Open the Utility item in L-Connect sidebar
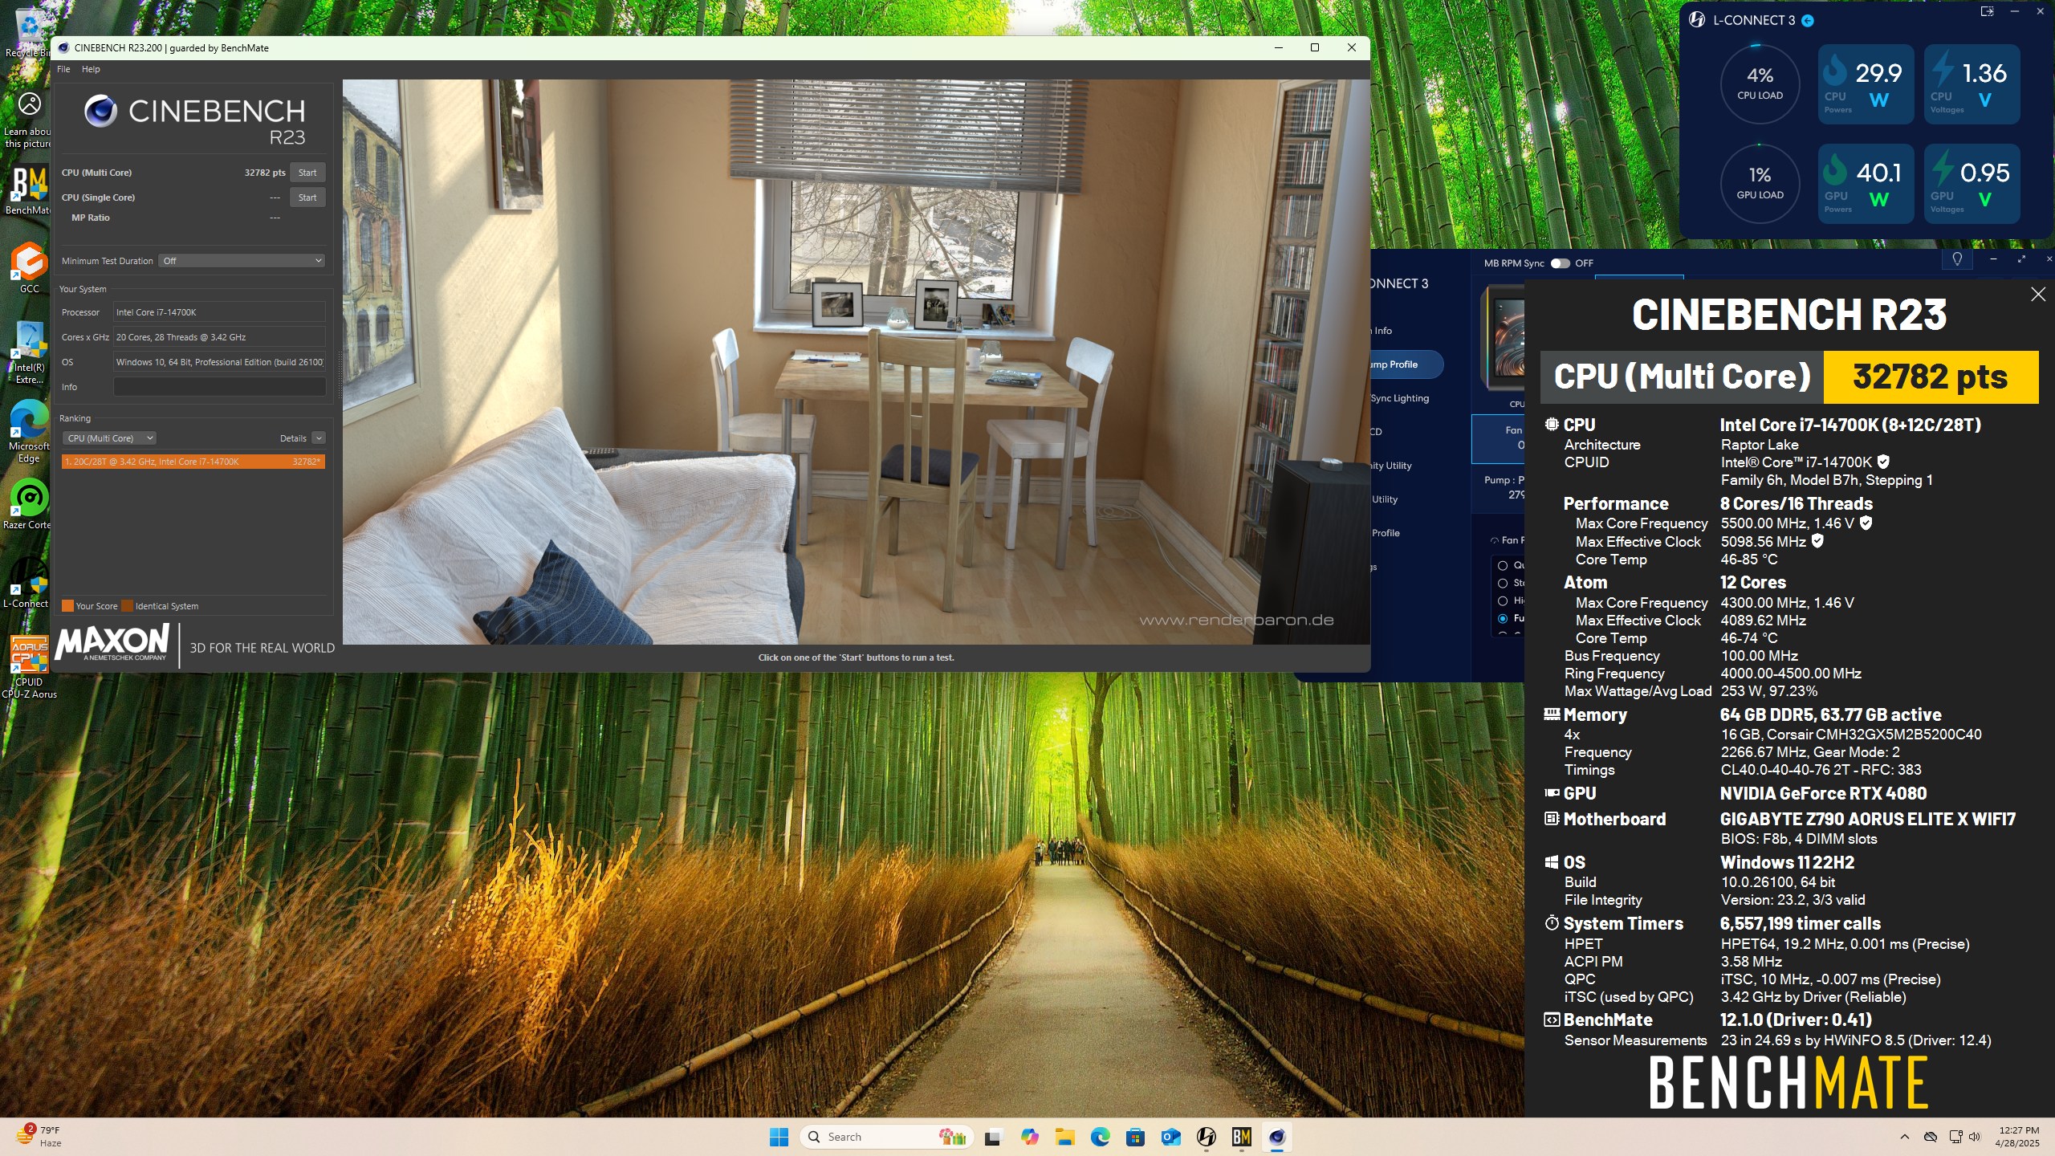Viewport: 2055px width, 1156px height. click(x=1385, y=499)
